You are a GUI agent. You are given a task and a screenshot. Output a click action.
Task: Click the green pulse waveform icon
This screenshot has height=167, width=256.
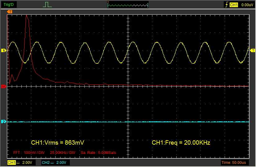click(47, 5)
